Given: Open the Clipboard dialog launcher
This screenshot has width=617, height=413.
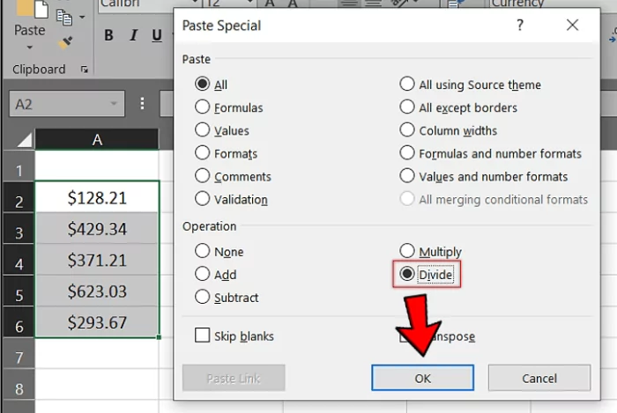Looking at the screenshot, I should point(85,70).
